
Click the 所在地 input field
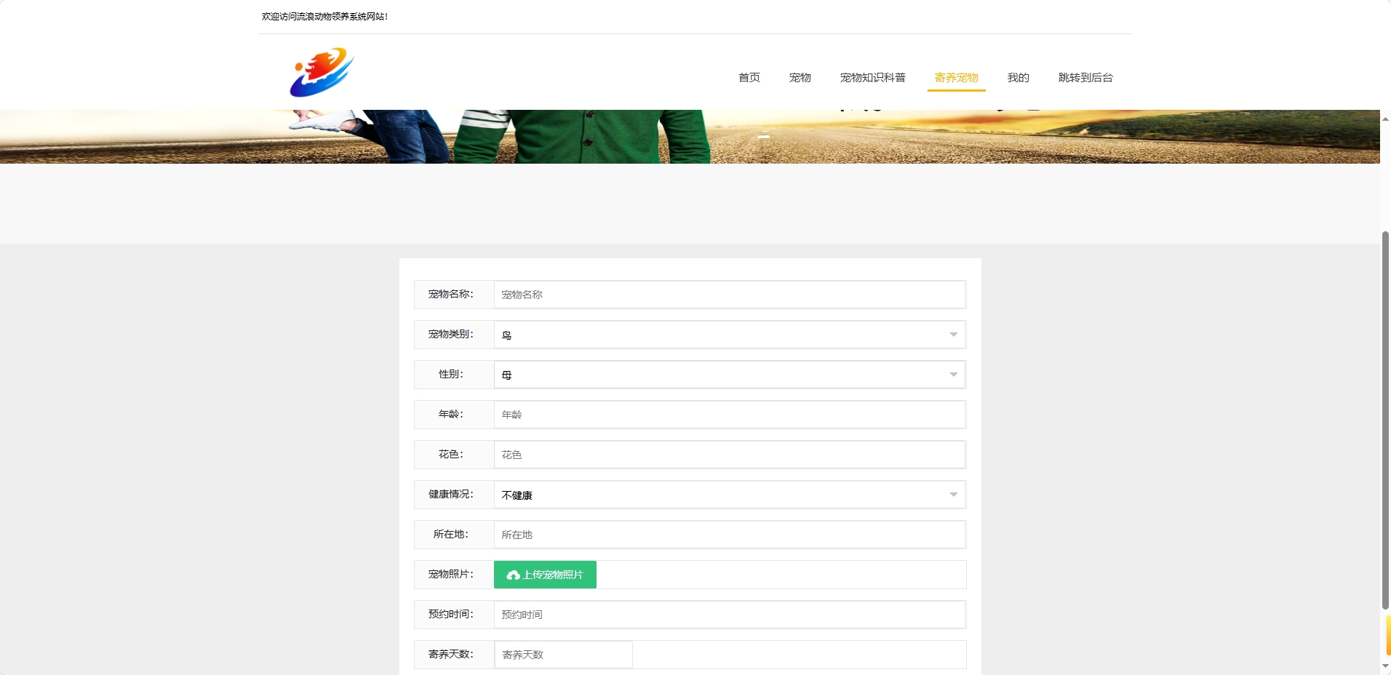point(730,534)
